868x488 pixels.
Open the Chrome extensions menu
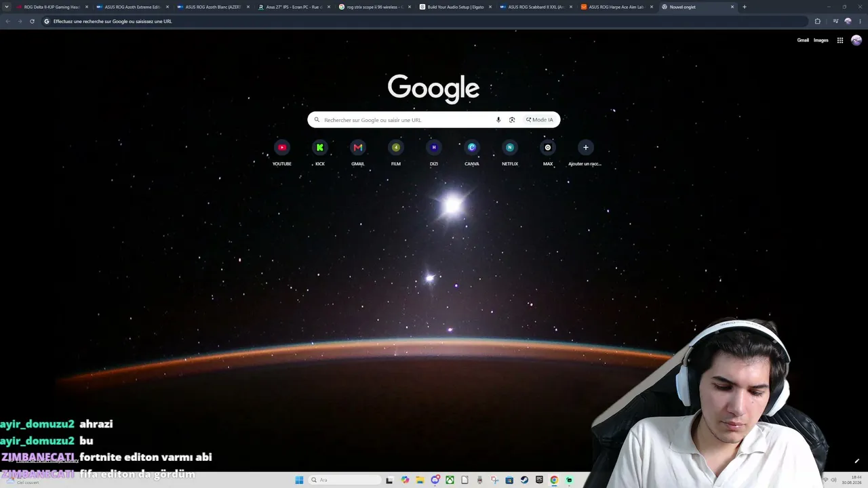tap(817, 21)
